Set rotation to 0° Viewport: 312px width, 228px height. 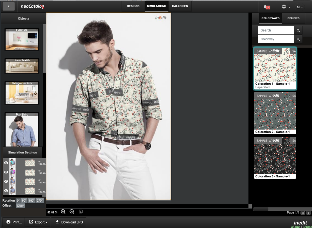click(18, 201)
